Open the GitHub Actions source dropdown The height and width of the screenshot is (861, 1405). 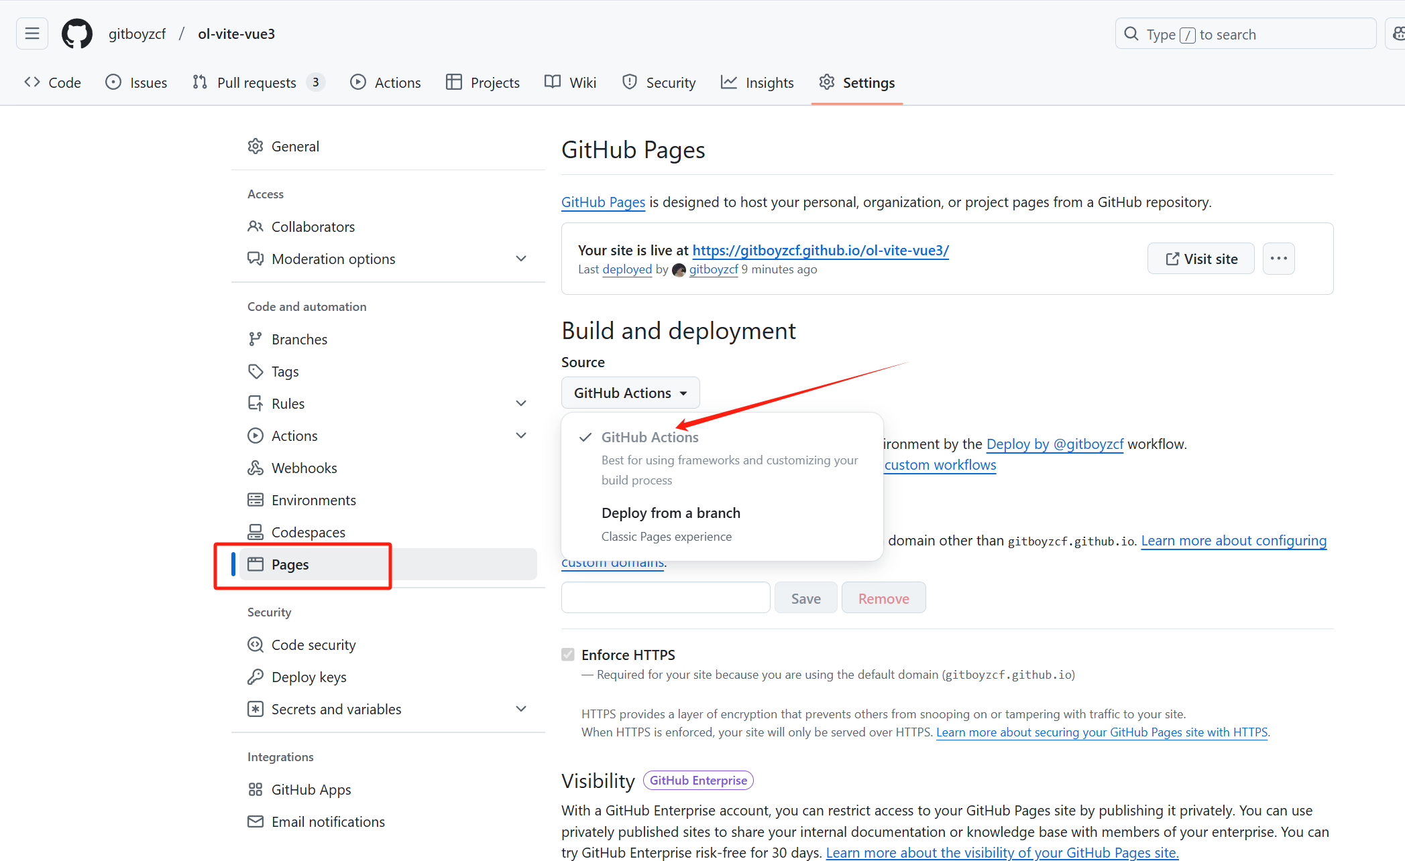click(630, 393)
